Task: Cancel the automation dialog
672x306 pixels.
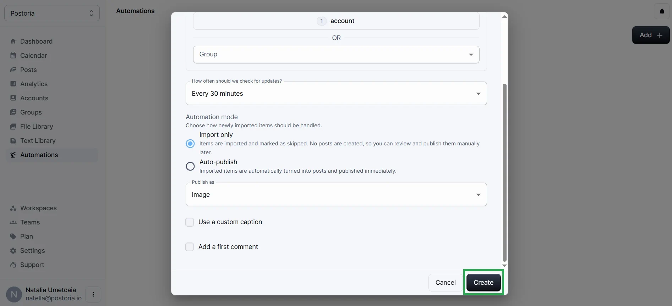Action: [446, 282]
